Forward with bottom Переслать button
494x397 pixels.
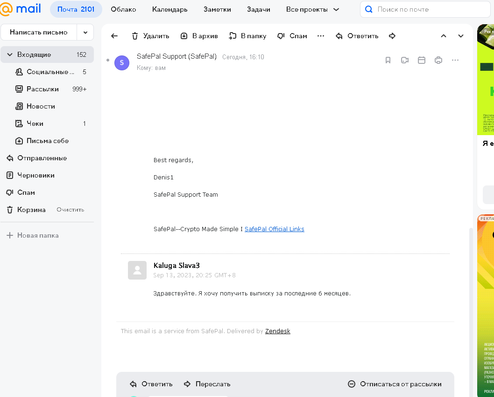[207, 384]
